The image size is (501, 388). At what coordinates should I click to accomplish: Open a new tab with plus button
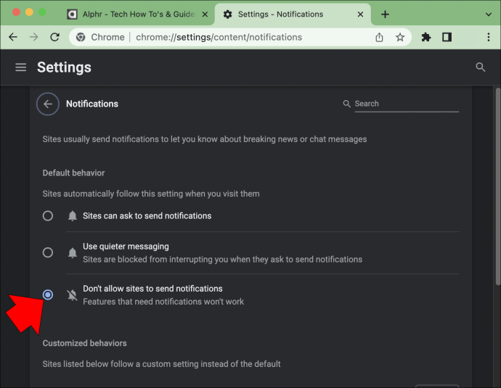pyautogui.click(x=385, y=15)
